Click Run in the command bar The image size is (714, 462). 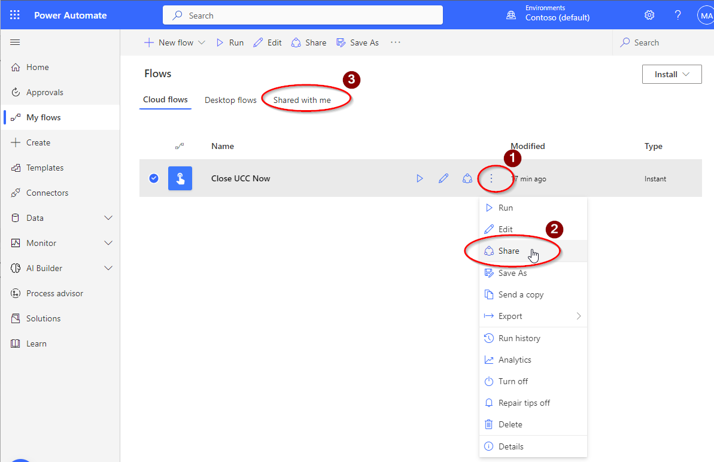pyautogui.click(x=230, y=42)
